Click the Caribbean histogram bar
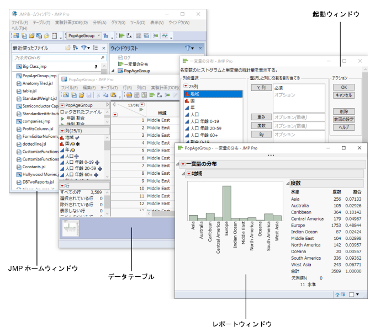 [x=210, y=217]
